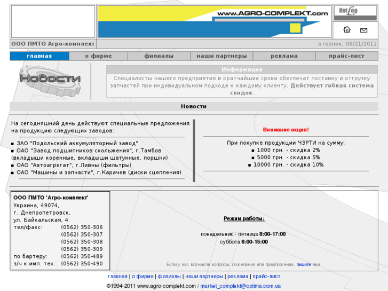388x291 pixels.
Task: Click the Информация box heading
Action: (x=242, y=69)
